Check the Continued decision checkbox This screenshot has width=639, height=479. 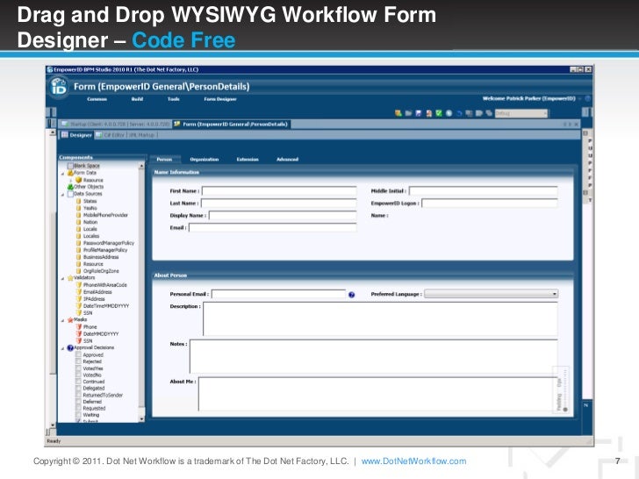[78, 382]
